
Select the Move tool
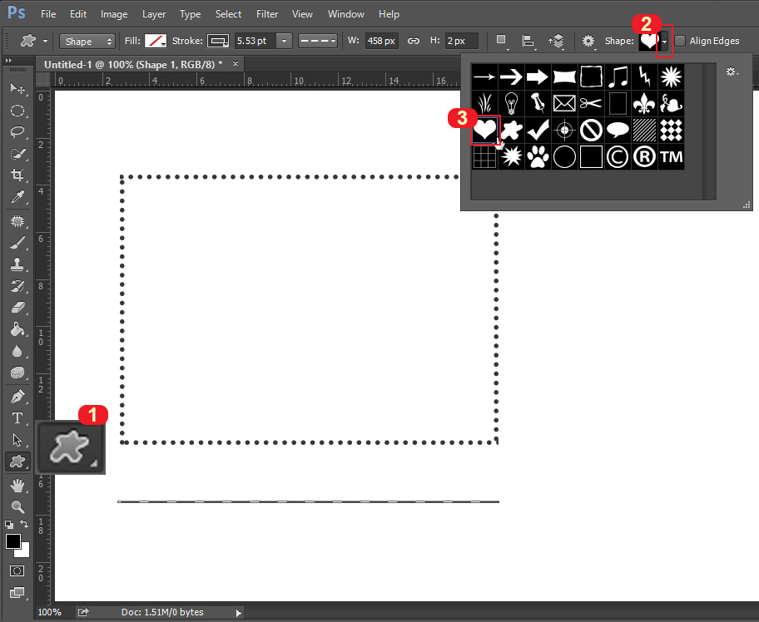point(17,88)
